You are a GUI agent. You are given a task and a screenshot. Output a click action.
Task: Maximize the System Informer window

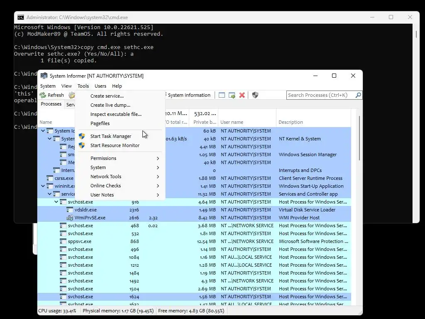pyautogui.click(x=334, y=76)
